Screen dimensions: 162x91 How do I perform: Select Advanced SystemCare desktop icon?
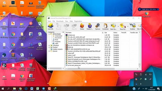(4, 57)
